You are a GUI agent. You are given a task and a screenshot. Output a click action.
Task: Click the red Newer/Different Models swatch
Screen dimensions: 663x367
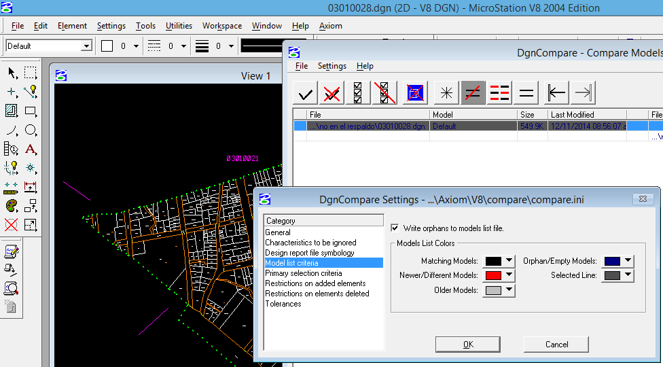tap(493, 275)
